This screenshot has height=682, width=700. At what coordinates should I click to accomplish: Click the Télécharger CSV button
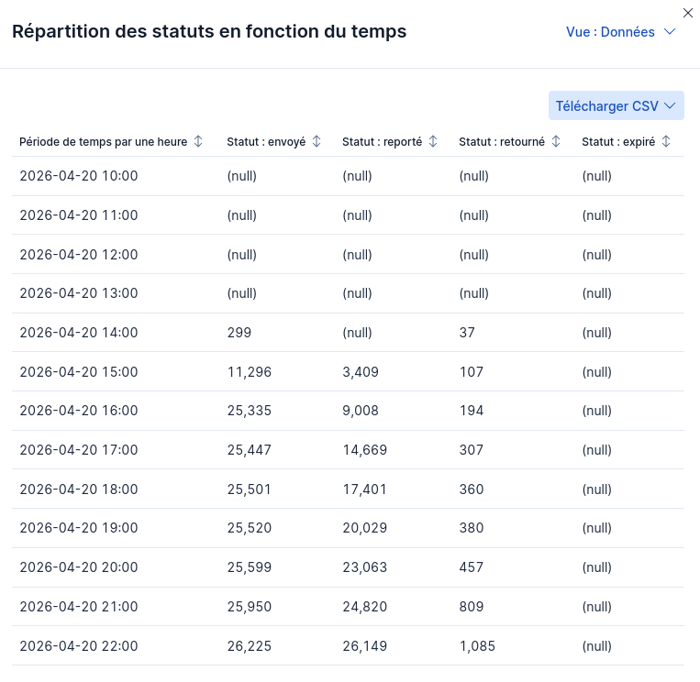tap(617, 105)
